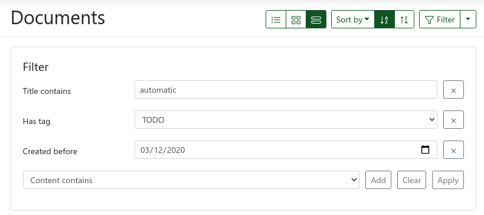Sort documents descending Z to A

tap(404, 19)
